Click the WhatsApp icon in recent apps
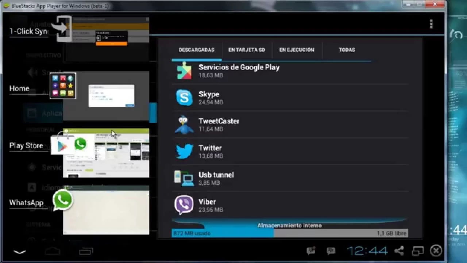 point(63,200)
